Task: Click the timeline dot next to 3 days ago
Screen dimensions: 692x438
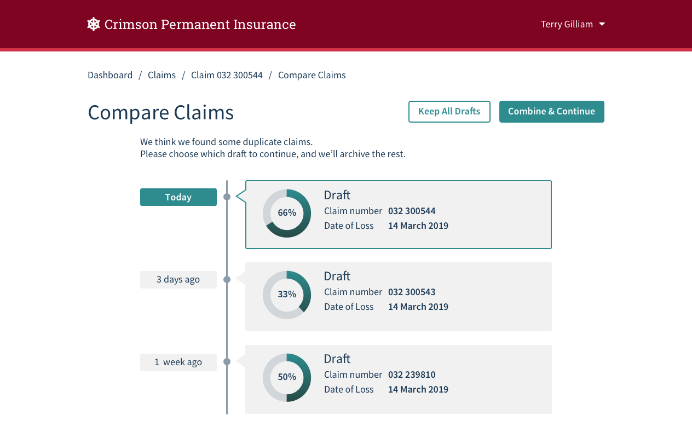Action: pyautogui.click(x=227, y=279)
